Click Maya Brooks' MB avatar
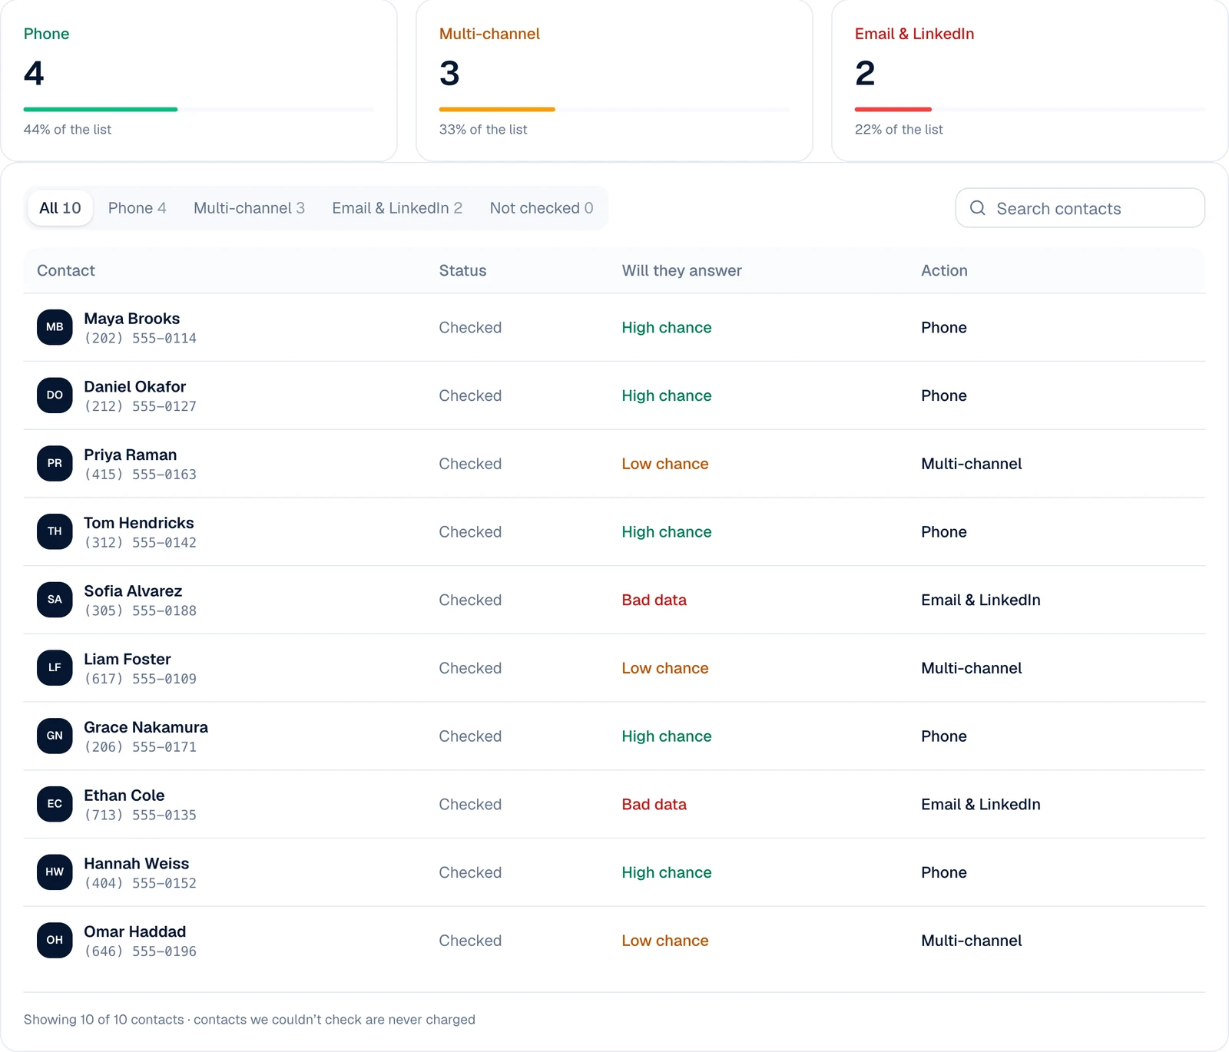 pyautogui.click(x=55, y=327)
